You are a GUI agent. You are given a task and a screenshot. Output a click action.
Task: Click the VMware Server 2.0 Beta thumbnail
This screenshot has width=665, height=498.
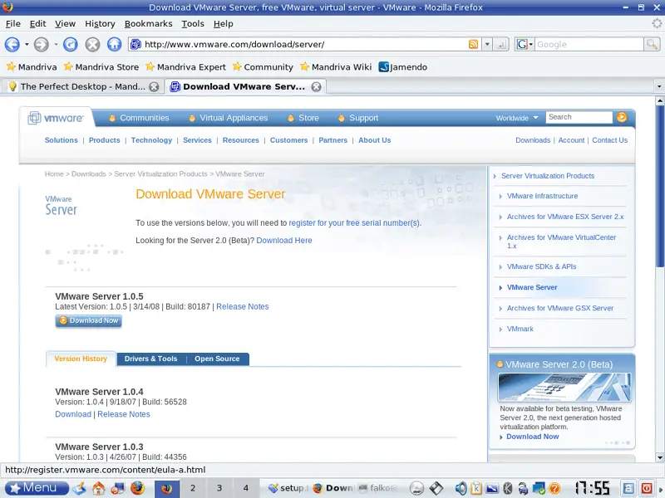[564, 387]
